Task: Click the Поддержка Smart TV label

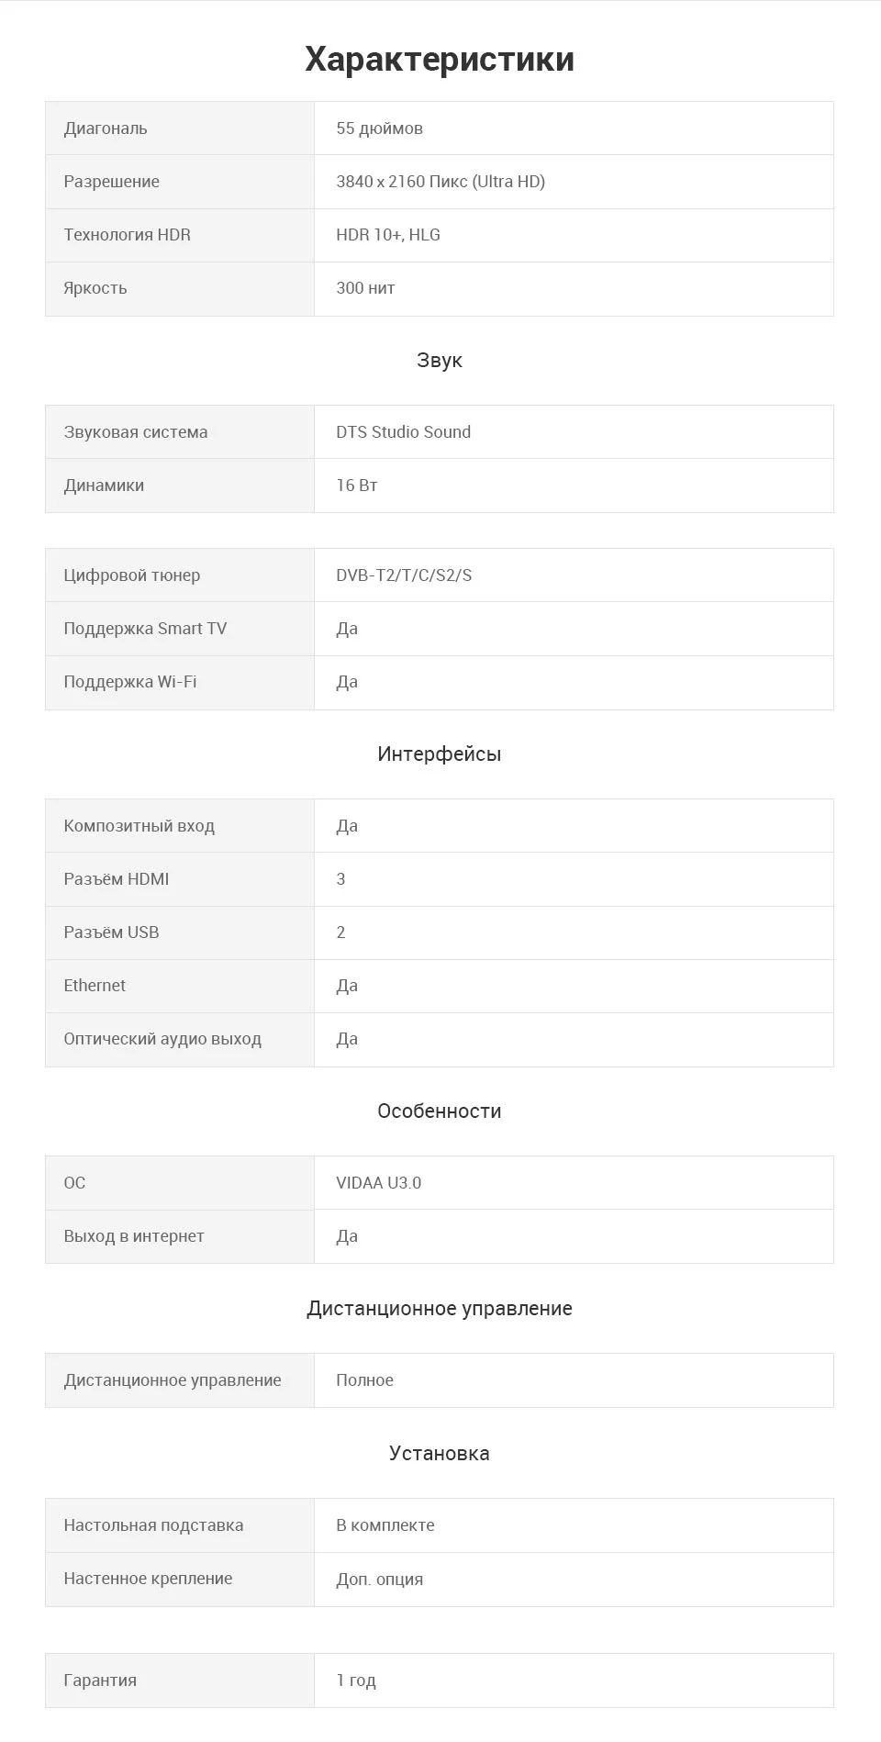Action: click(145, 629)
